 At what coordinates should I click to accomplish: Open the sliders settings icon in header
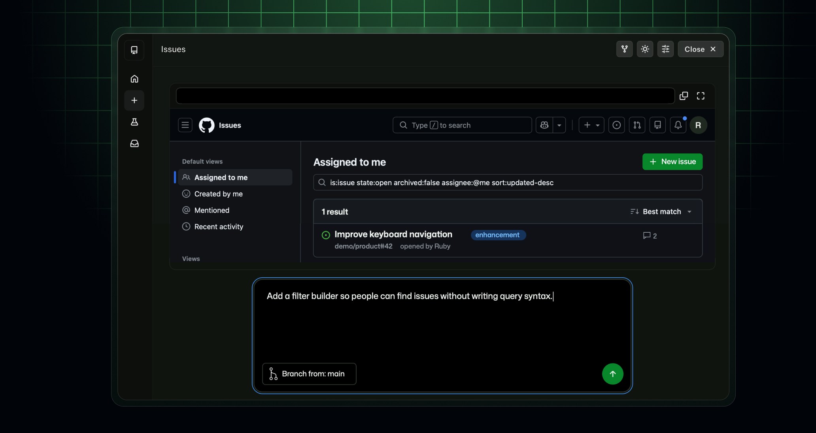click(x=665, y=49)
